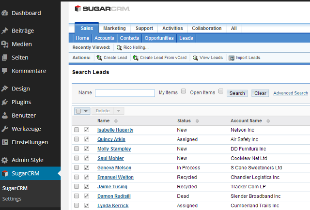Edit Saul Mohler with pencil icon
Viewport: 310px width, 210px height.
[87, 158]
